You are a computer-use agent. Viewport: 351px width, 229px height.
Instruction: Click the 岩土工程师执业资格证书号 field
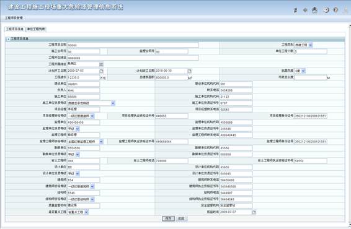point(311,161)
